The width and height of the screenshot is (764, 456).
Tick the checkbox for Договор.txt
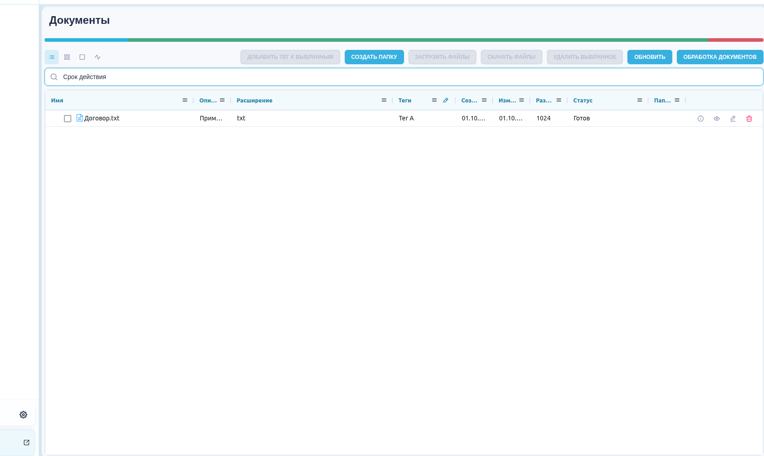click(67, 119)
